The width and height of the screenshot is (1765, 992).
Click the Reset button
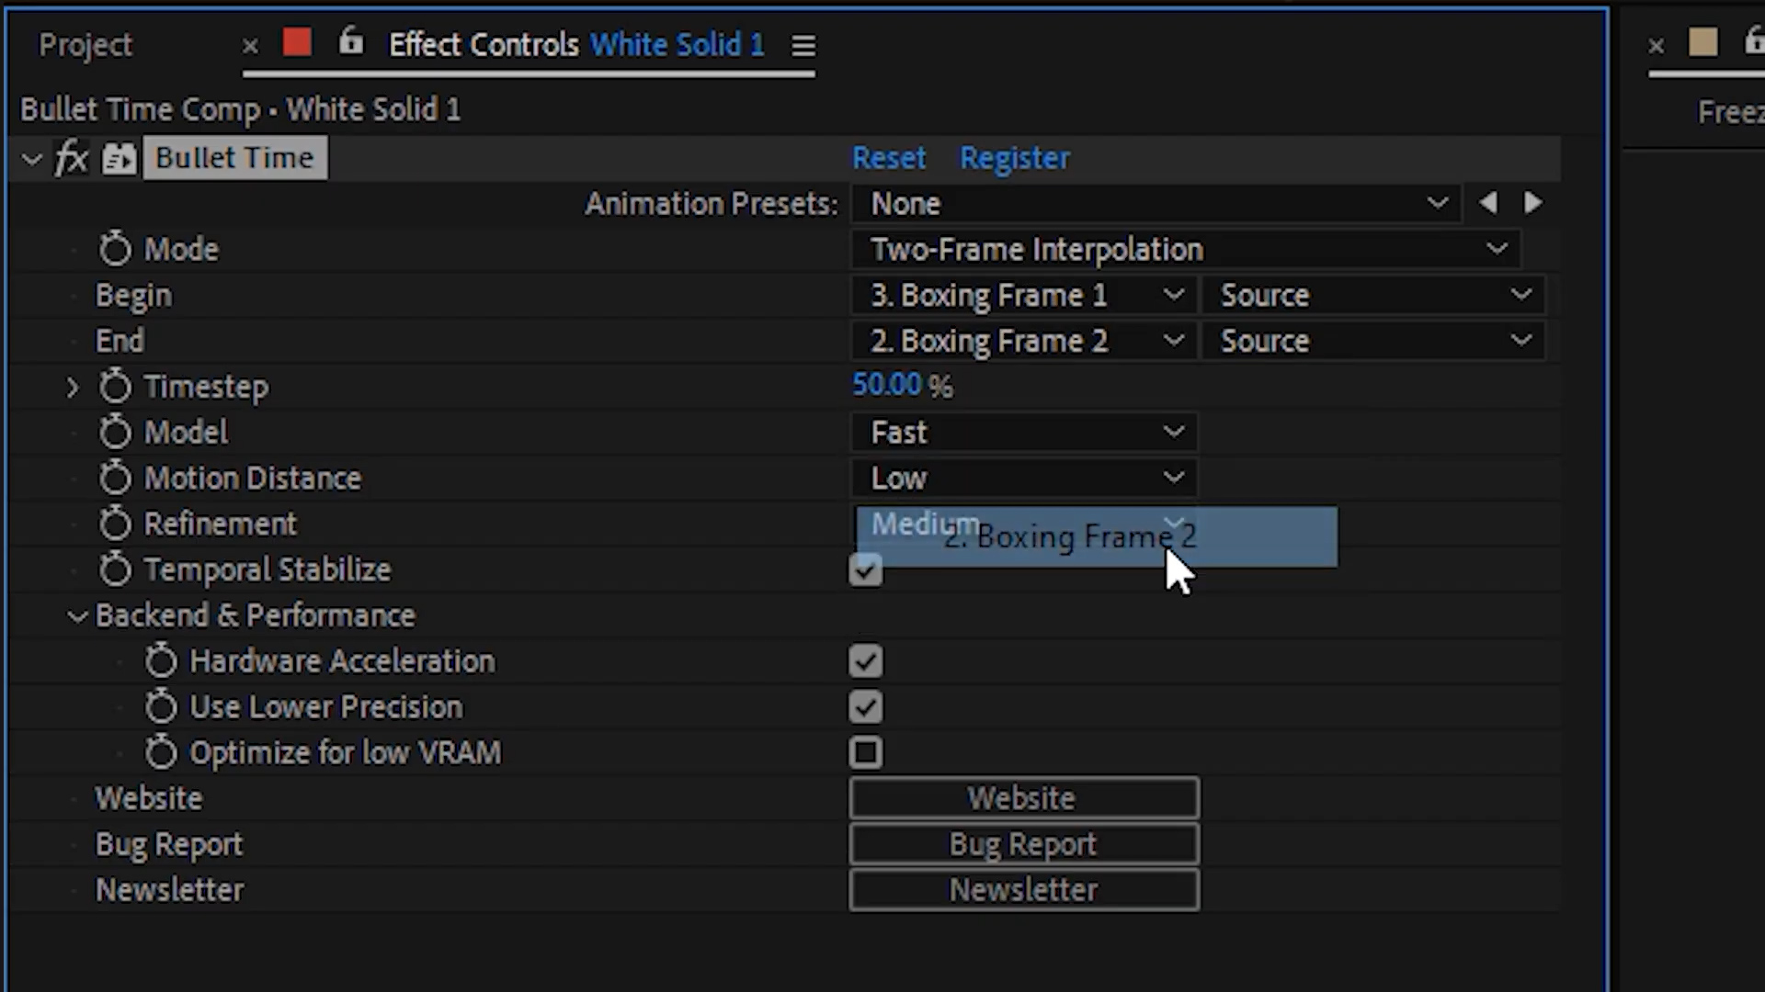coord(887,157)
